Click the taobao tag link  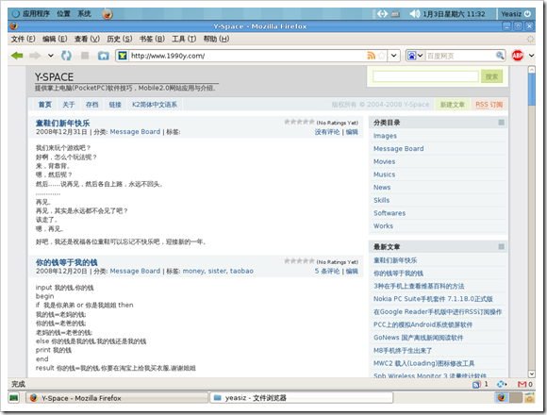(241, 271)
